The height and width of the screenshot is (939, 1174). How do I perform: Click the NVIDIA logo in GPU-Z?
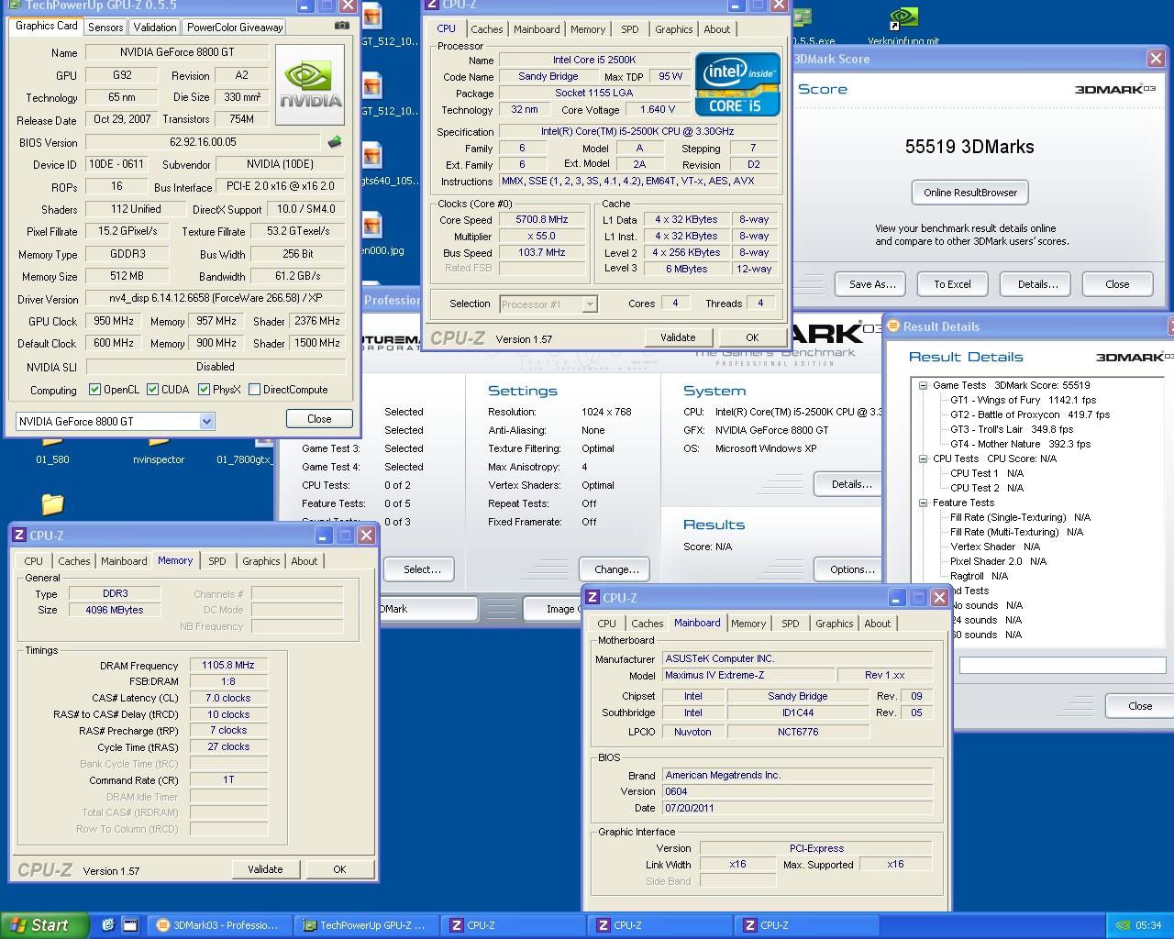coord(311,84)
